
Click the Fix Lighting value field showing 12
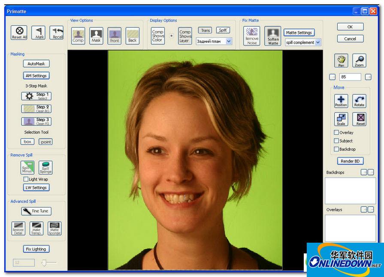point(24,262)
